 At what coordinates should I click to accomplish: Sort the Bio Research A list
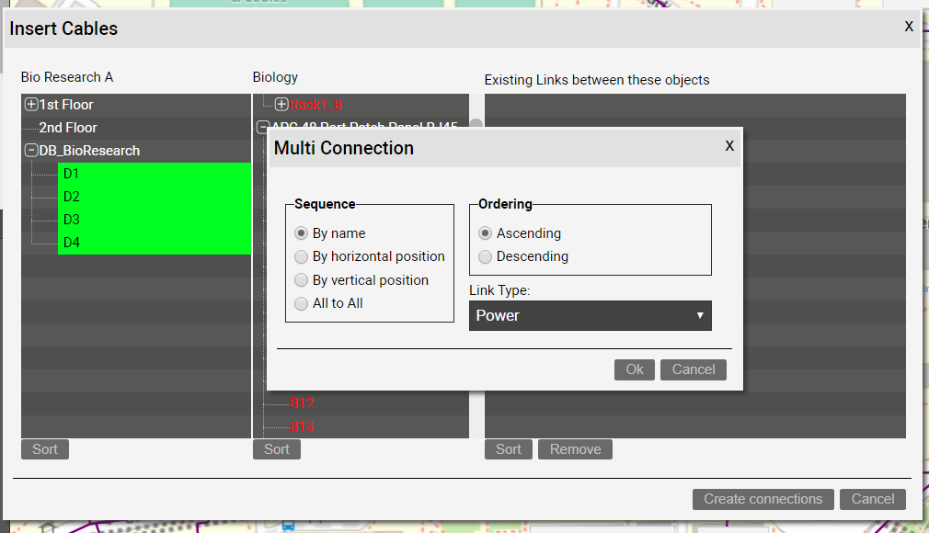[x=45, y=449]
